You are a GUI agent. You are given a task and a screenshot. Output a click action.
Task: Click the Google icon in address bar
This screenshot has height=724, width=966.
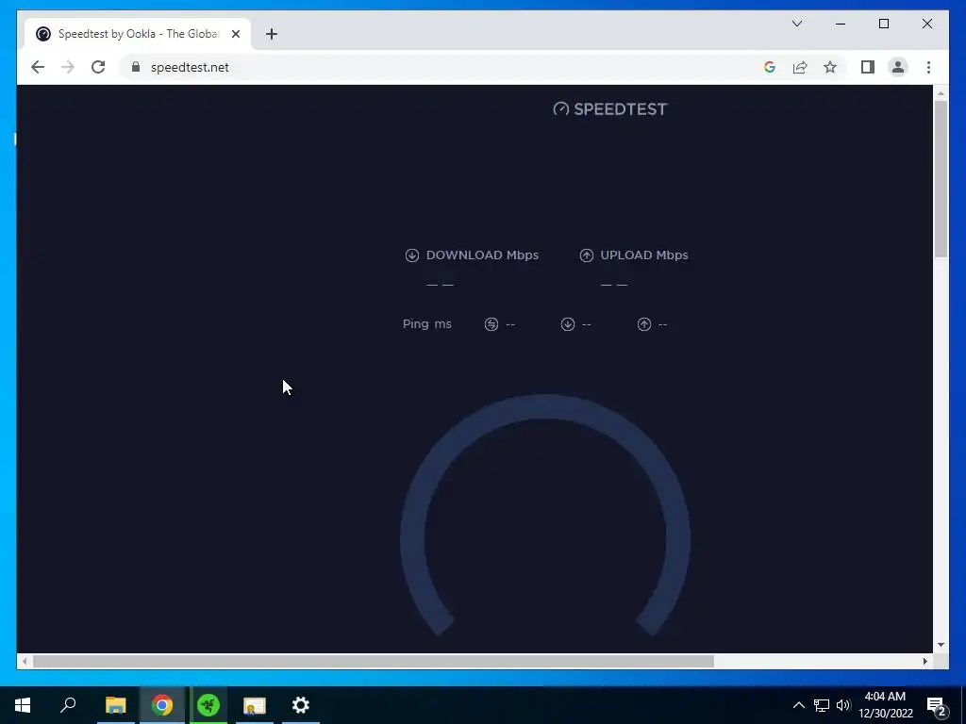770,67
